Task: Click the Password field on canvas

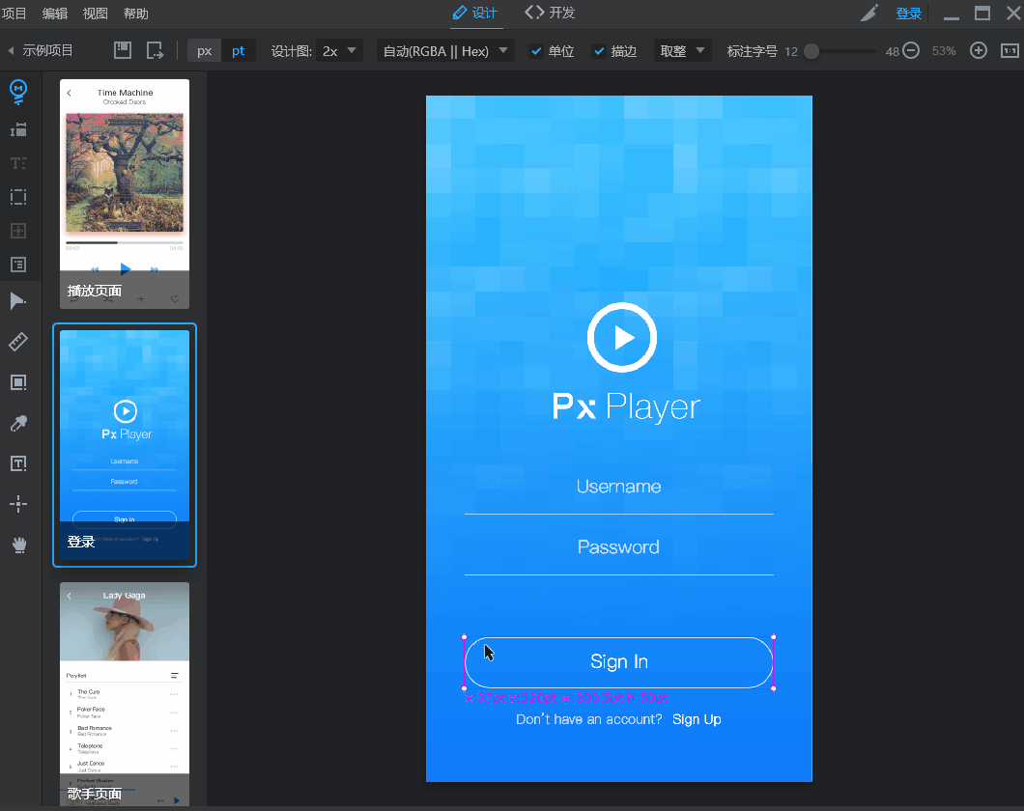Action: pos(618,547)
